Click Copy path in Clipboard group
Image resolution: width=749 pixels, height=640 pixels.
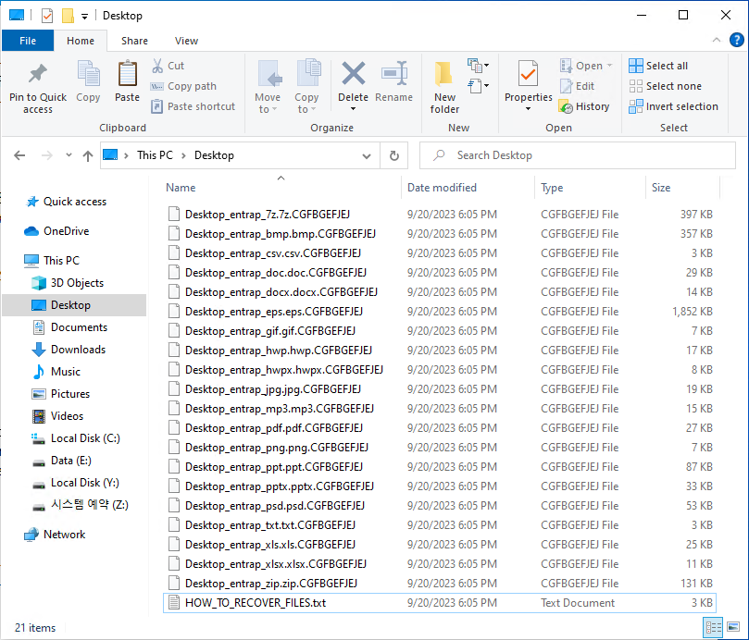coord(184,86)
